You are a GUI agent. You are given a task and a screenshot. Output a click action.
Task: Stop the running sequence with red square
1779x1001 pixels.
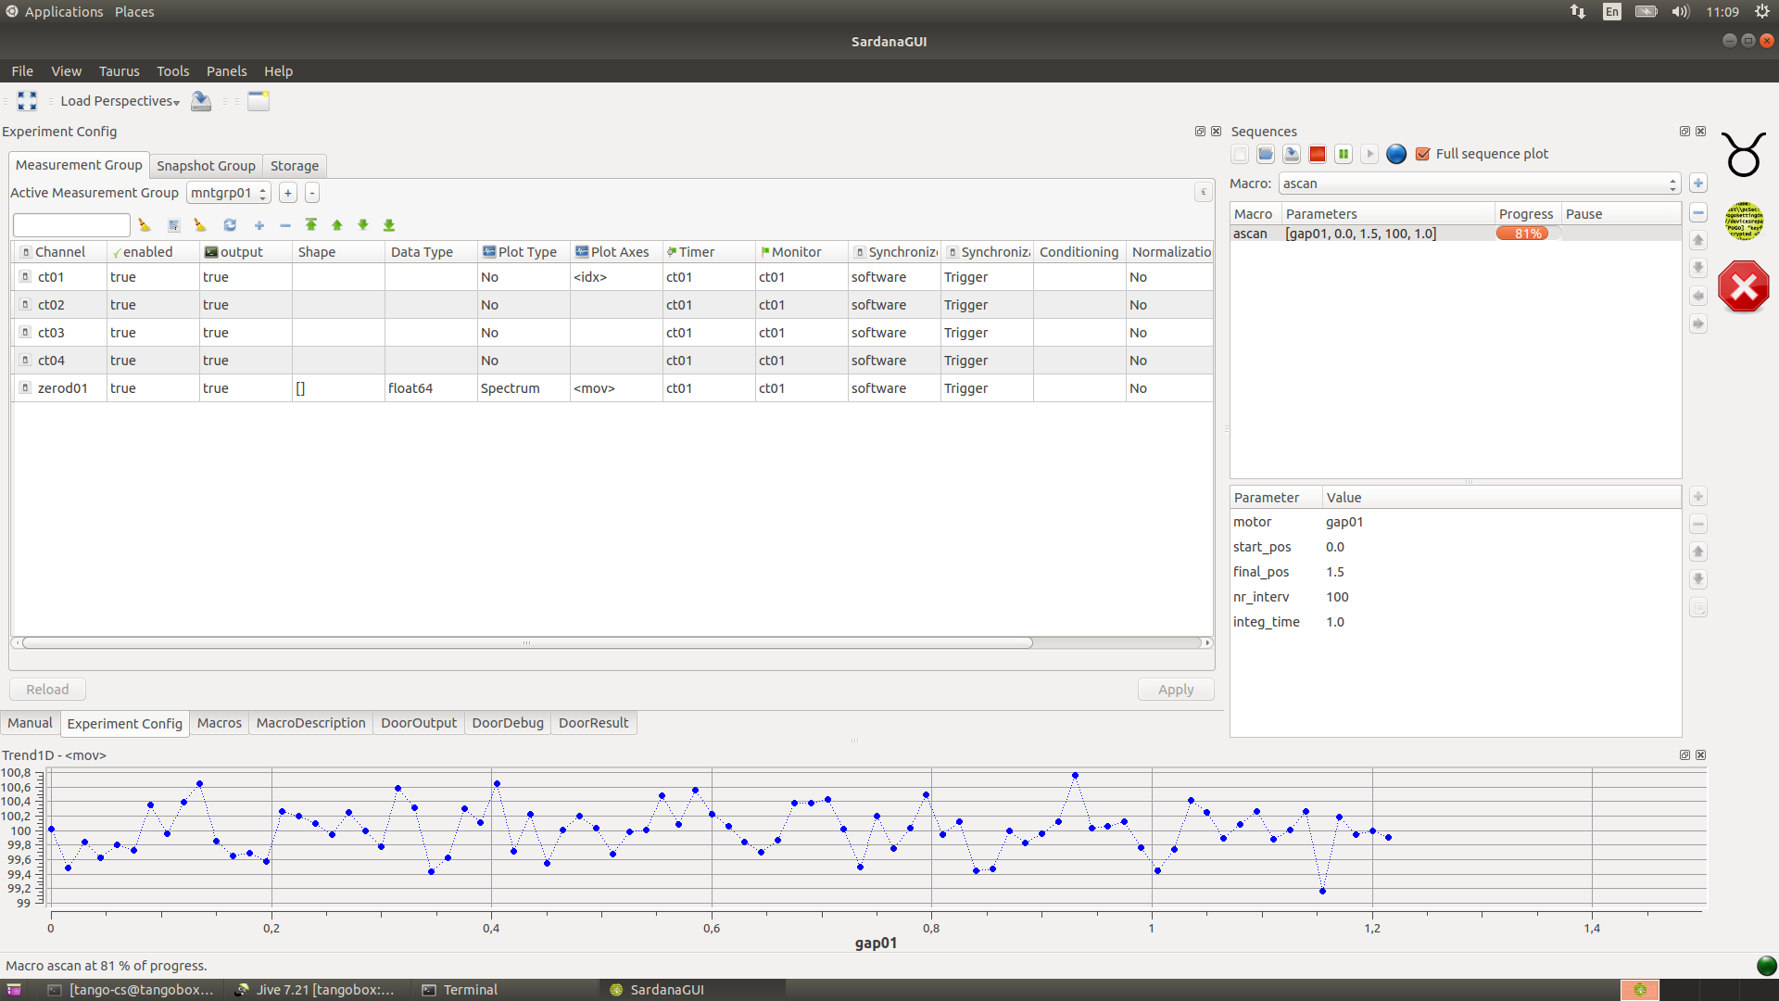(x=1318, y=154)
